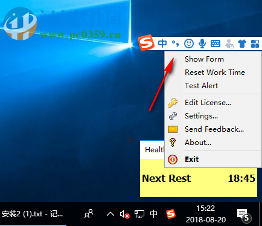Select Reset Work Time menu entry

pos(213,73)
